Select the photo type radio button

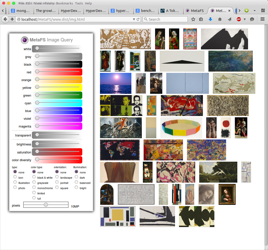coord(15,187)
